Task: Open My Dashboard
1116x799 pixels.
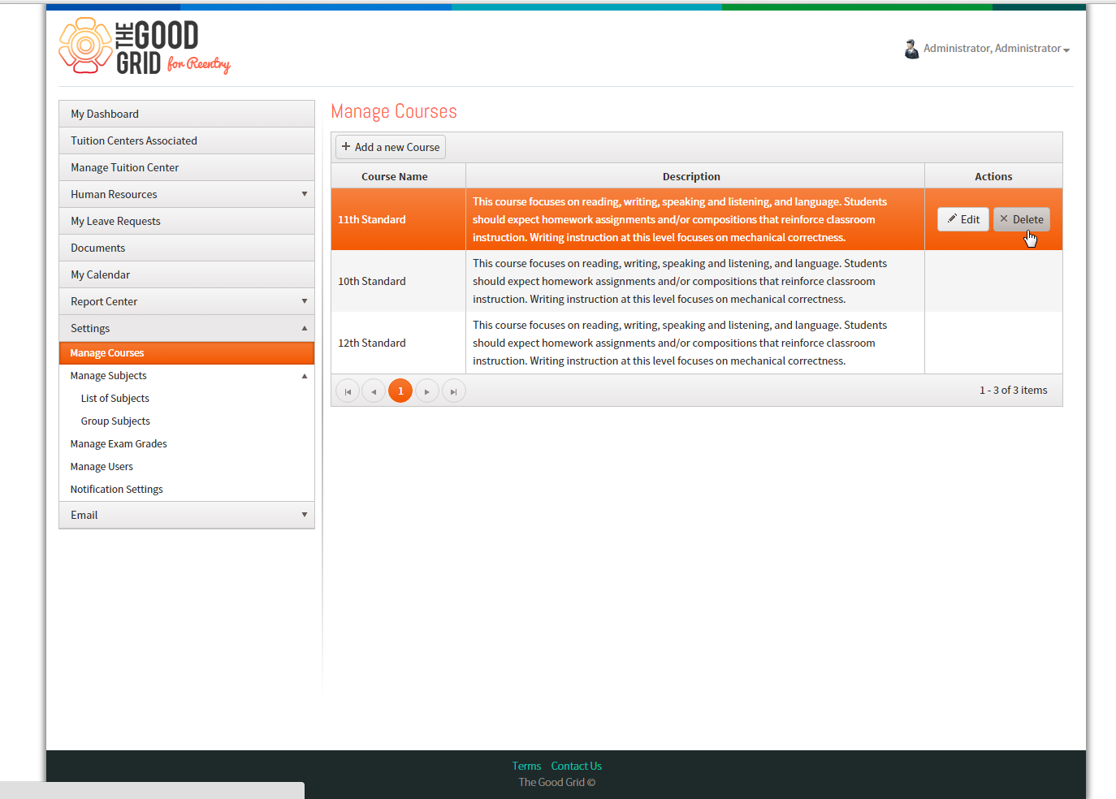Action: pyautogui.click(x=187, y=114)
